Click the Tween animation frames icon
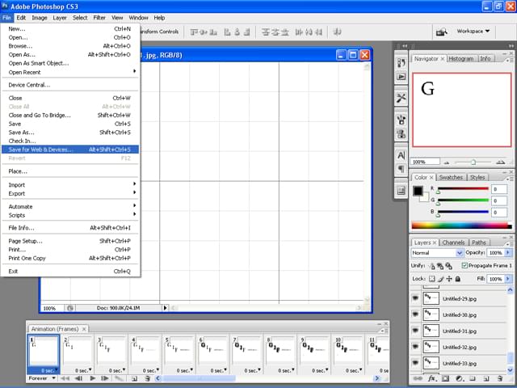Image resolution: width=517 pixels, height=388 pixels. 119,378
